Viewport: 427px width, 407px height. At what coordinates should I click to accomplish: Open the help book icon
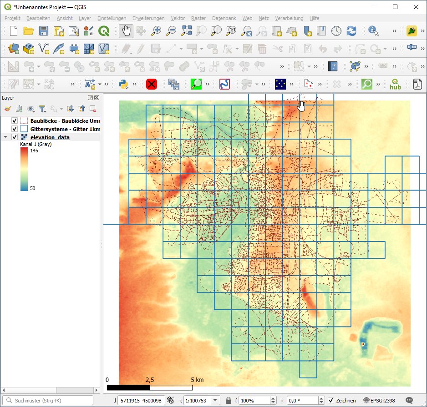333,66
